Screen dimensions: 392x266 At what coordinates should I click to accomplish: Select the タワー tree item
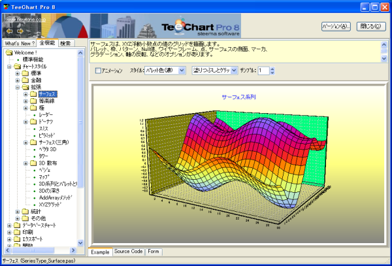click(44, 156)
